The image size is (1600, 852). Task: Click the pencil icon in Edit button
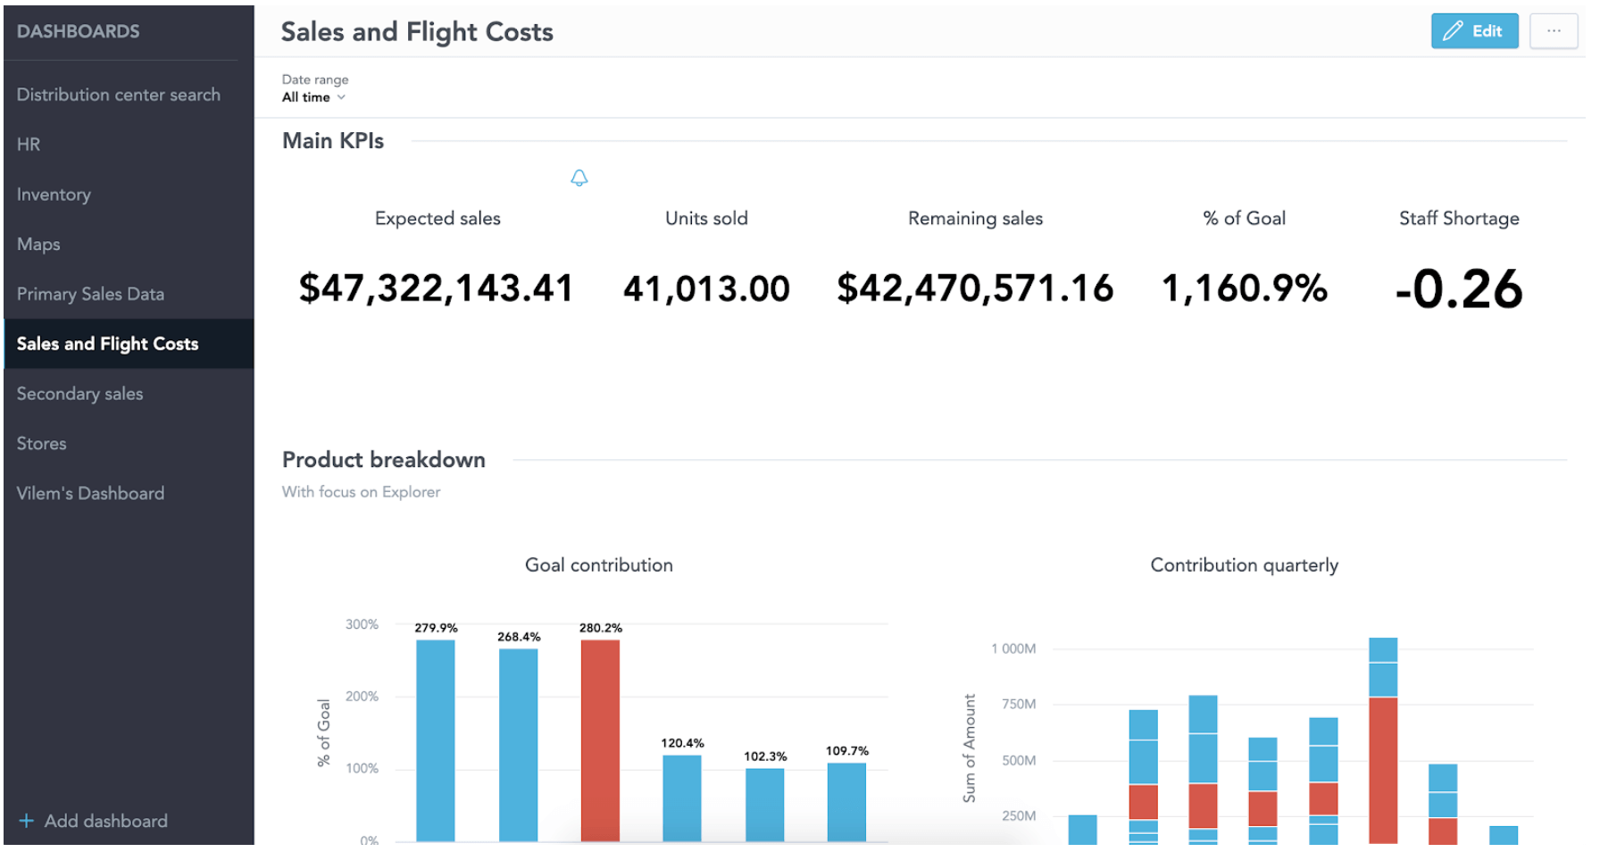coord(1453,31)
